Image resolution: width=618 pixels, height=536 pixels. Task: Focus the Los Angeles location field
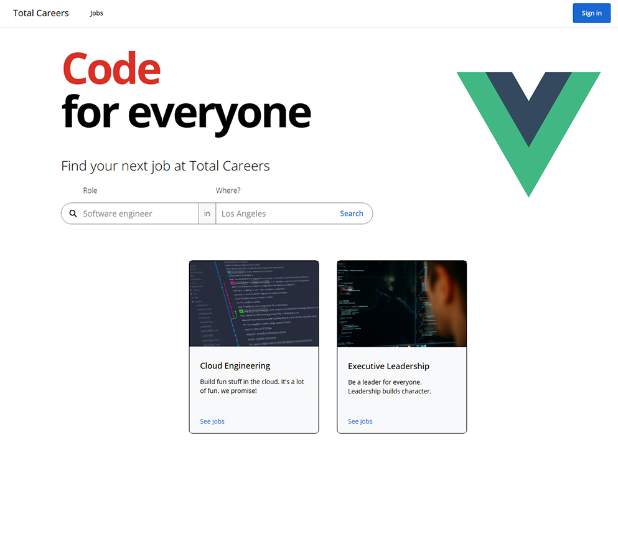pos(276,214)
